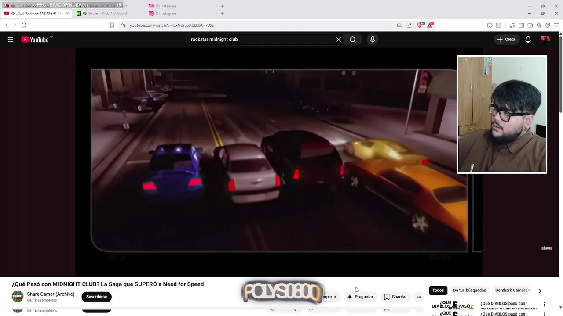Run search with the magnifying glass button
The width and height of the screenshot is (563, 316).
(353, 39)
